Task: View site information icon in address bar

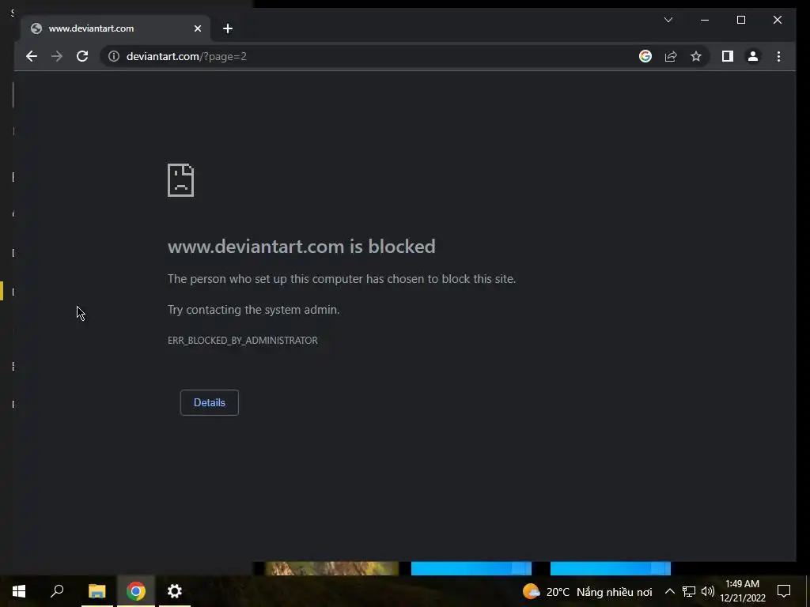Action: (x=114, y=56)
